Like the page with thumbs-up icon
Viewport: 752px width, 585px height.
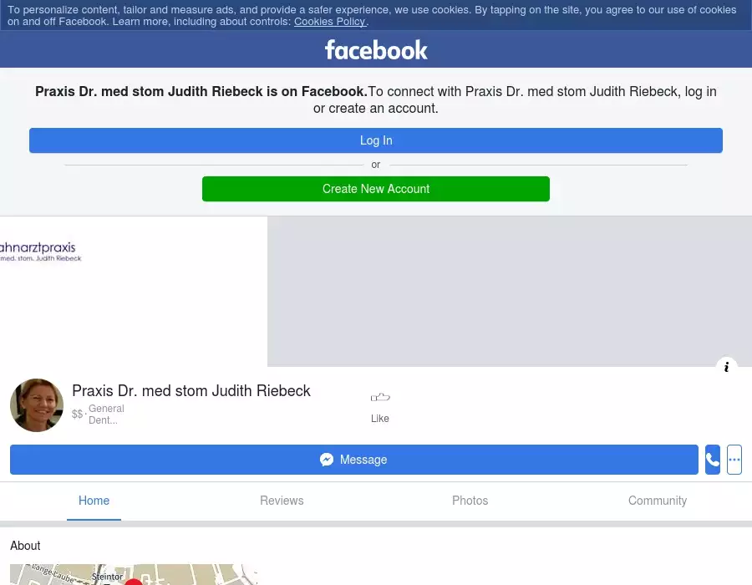[380, 398]
